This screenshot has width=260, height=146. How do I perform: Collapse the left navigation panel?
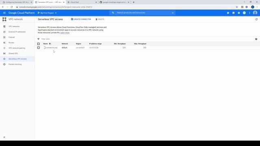[x=4, y=137]
